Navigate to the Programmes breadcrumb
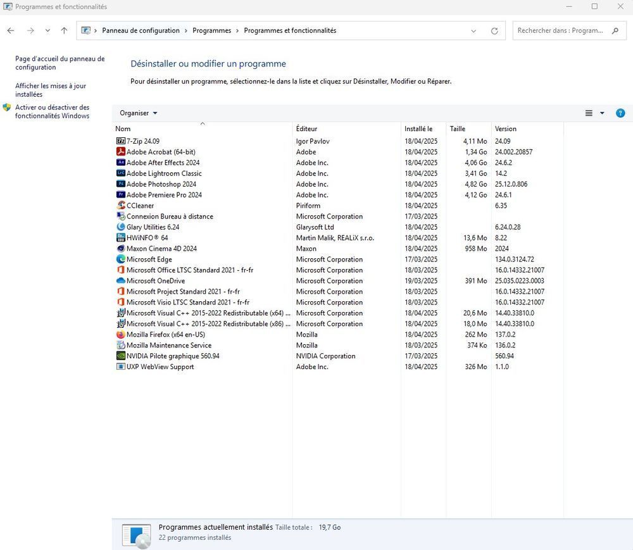The height and width of the screenshot is (550, 633). click(211, 30)
